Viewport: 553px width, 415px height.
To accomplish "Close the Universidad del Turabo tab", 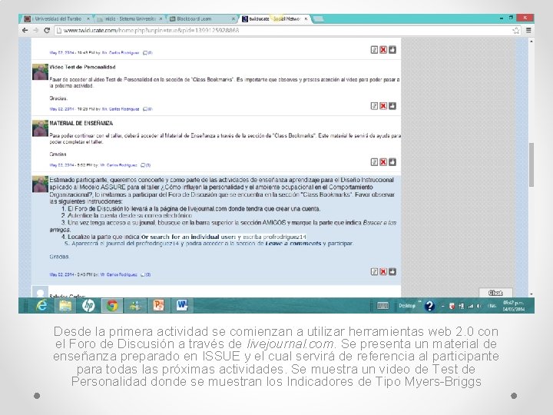I will pos(88,18).
